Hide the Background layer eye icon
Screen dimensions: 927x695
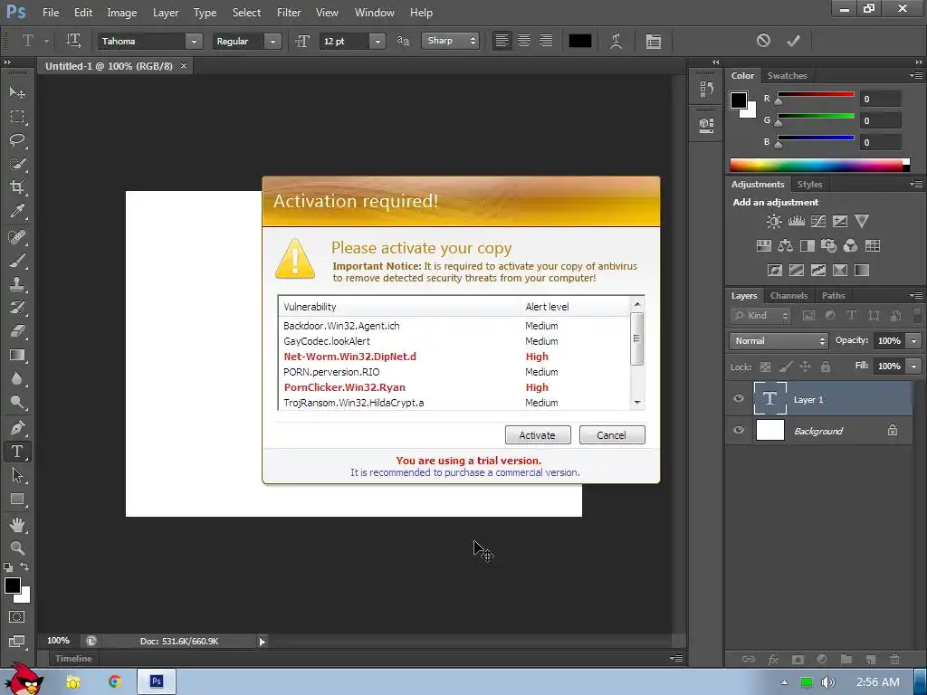pos(739,430)
